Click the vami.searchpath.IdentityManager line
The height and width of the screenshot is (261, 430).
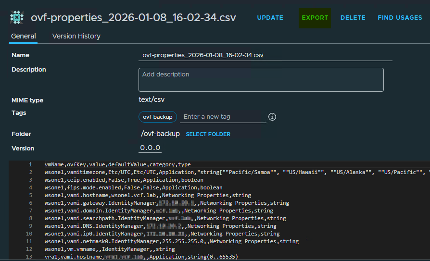tap(165, 218)
